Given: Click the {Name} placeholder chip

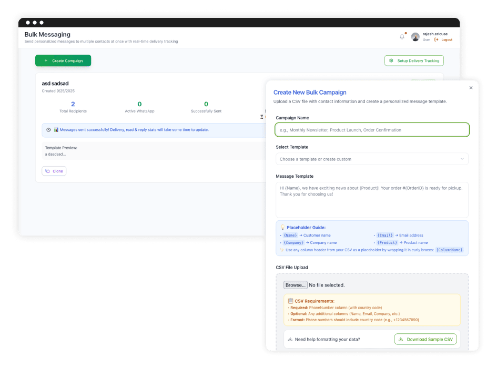Looking at the screenshot, I should click(290, 235).
